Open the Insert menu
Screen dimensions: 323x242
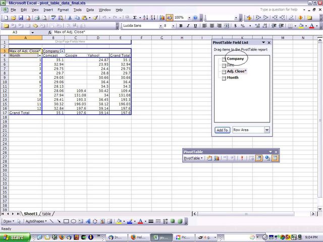48,10
